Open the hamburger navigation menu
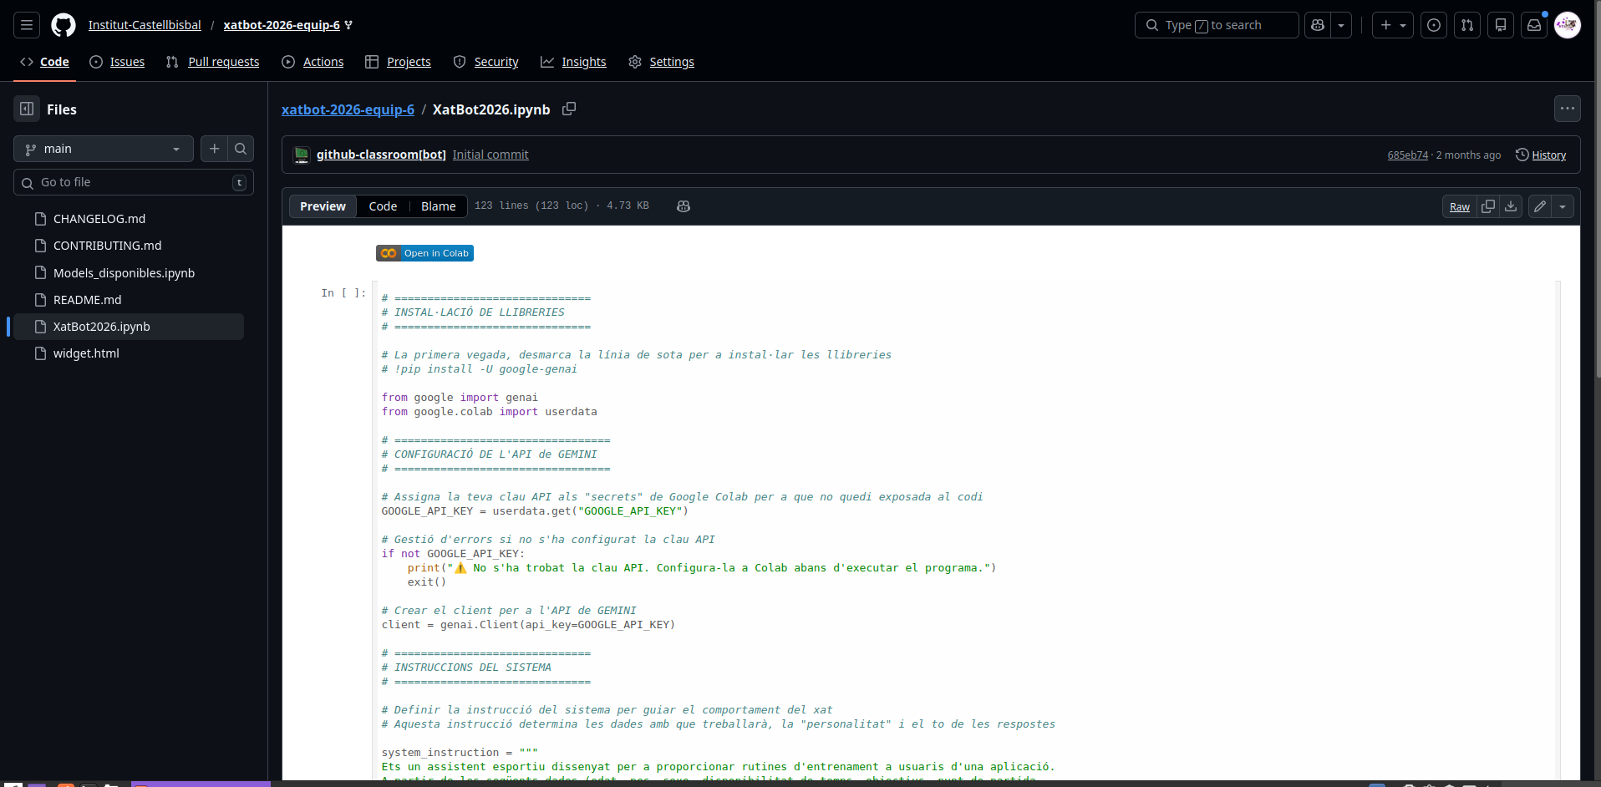Viewport: 1601px width, 787px height. (27, 25)
